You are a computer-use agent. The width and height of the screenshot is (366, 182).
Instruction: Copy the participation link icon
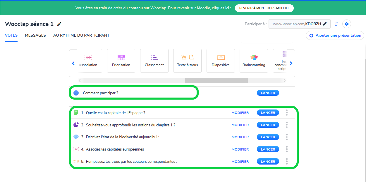click(x=336, y=24)
